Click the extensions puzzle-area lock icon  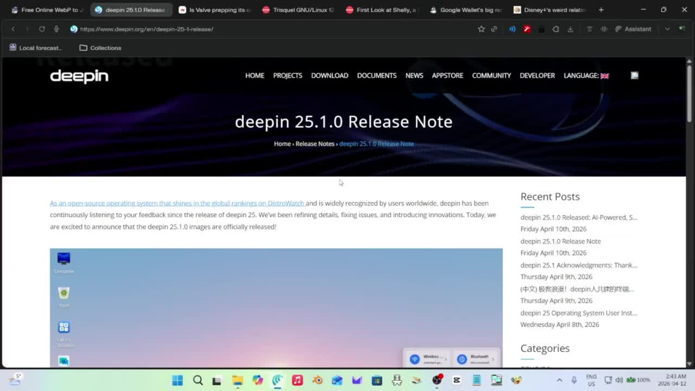[541, 29]
